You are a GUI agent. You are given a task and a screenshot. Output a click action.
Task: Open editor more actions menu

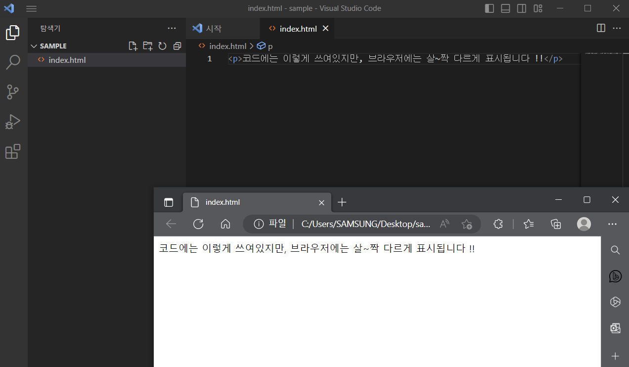click(x=617, y=28)
